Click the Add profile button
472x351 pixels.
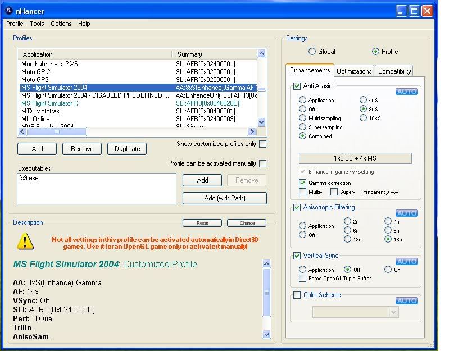tap(37, 149)
